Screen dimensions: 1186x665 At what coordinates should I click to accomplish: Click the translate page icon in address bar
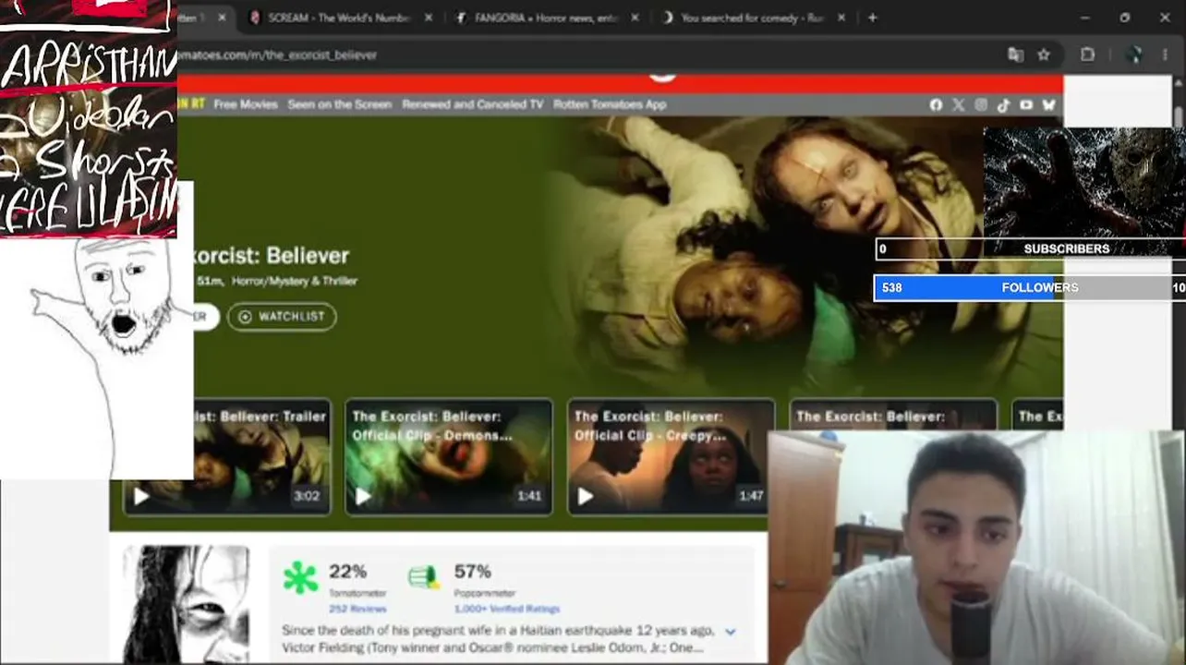(1016, 55)
